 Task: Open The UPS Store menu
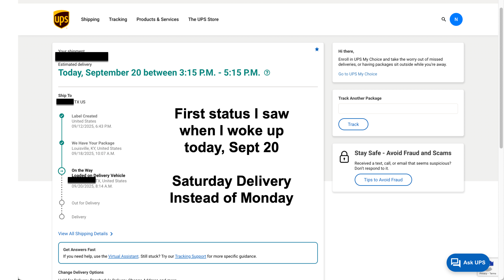click(x=203, y=19)
